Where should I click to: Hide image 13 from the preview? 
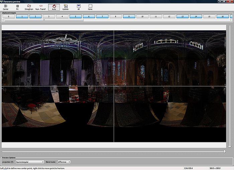183,16
